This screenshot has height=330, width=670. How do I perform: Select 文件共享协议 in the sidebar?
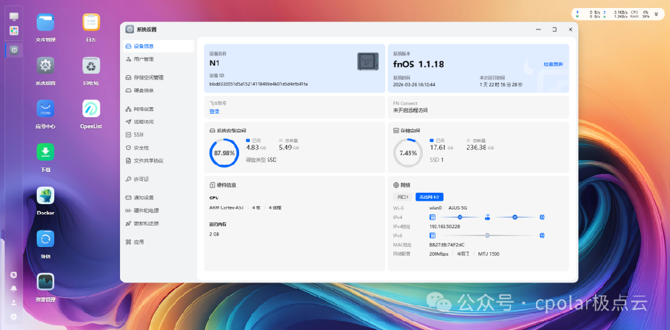coord(159,161)
